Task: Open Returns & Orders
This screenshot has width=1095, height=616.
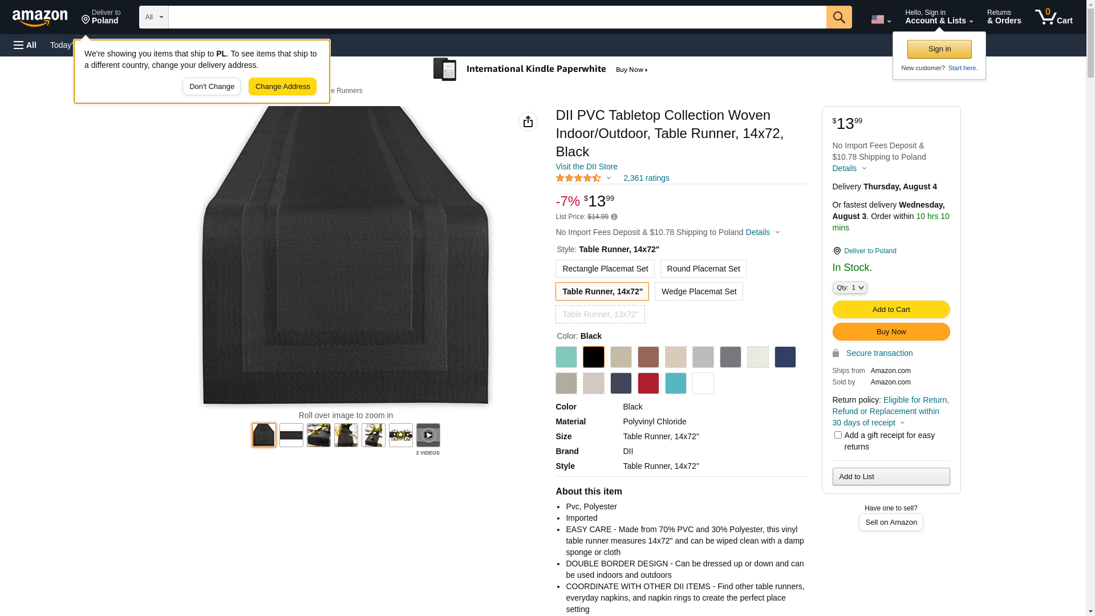Action: 1004,17
